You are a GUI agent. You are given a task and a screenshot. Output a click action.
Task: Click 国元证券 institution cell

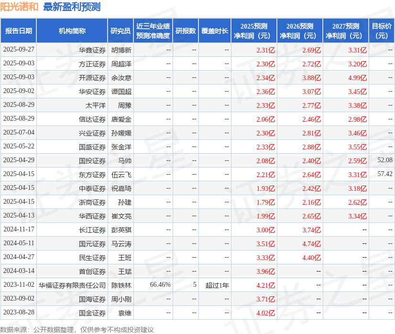click(x=92, y=244)
